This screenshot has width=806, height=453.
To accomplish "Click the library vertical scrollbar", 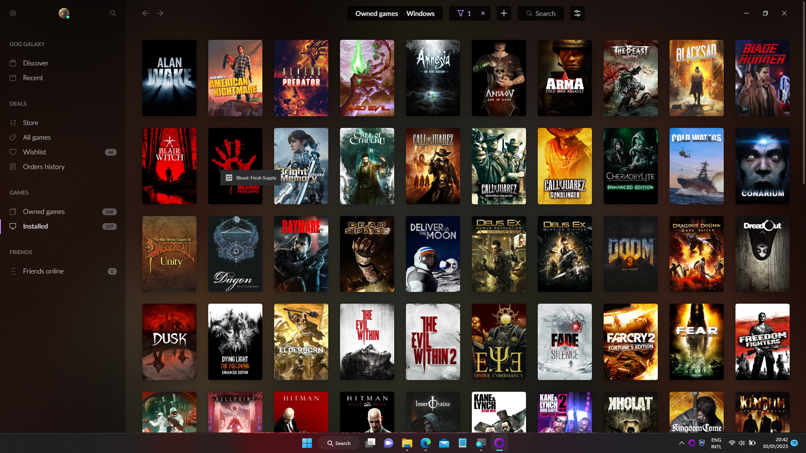I will pyautogui.click(x=803, y=105).
